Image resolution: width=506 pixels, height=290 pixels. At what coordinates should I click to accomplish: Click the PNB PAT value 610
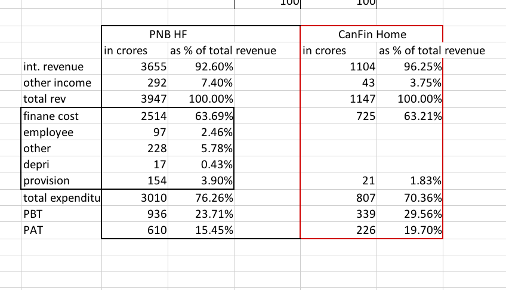pyautogui.click(x=135, y=229)
